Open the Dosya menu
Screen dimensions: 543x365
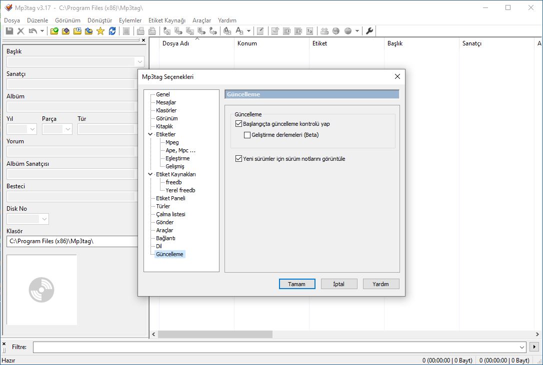coord(12,20)
